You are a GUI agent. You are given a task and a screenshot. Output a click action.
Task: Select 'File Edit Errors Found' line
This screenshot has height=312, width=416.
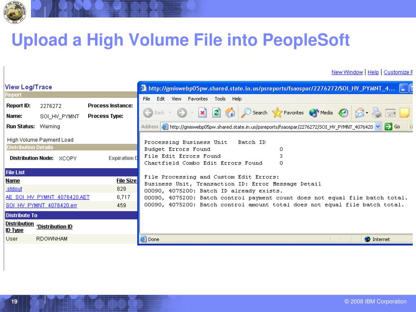pyautogui.click(x=214, y=156)
